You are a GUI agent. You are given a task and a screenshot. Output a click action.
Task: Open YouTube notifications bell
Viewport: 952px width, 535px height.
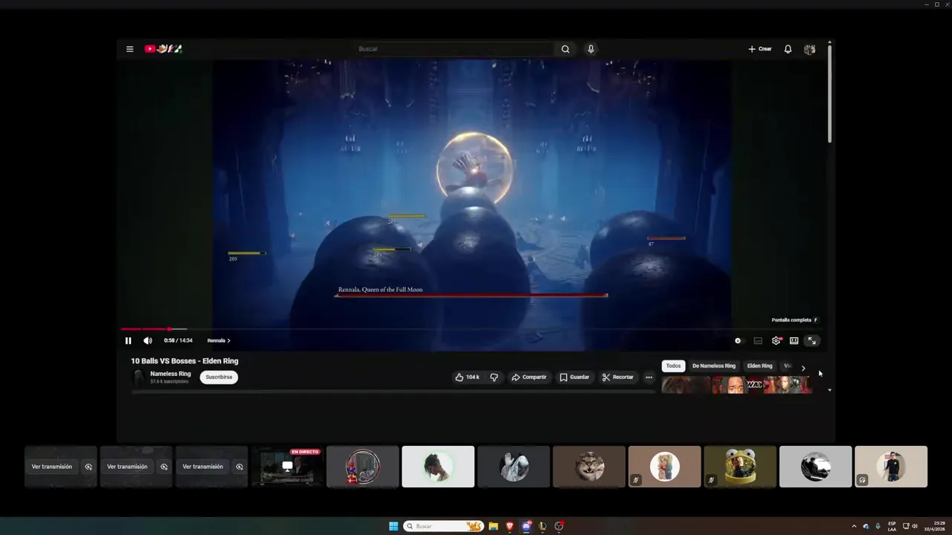tap(788, 49)
